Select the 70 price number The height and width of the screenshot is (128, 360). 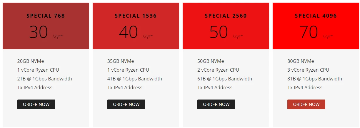(x=308, y=32)
